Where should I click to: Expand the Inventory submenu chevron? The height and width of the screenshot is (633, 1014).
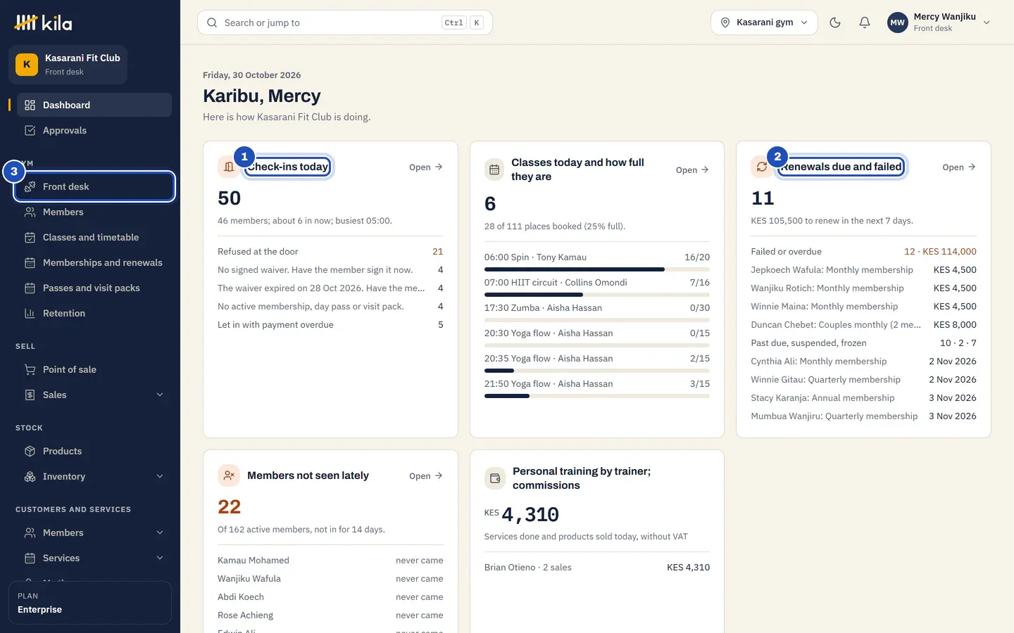click(x=160, y=476)
